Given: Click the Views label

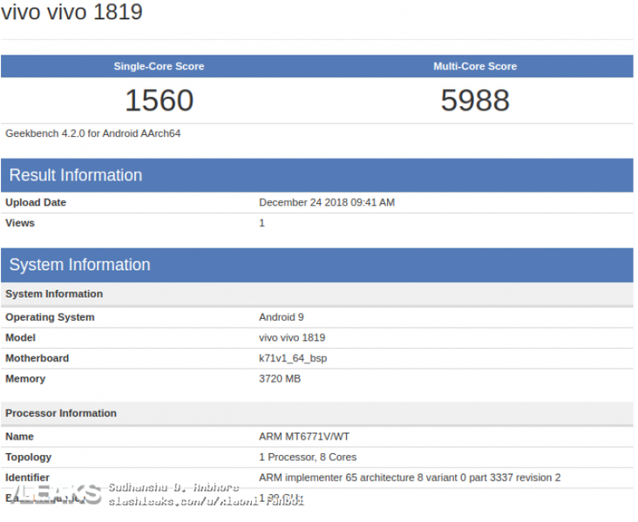Looking at the screenshot, I should [20, 223].
